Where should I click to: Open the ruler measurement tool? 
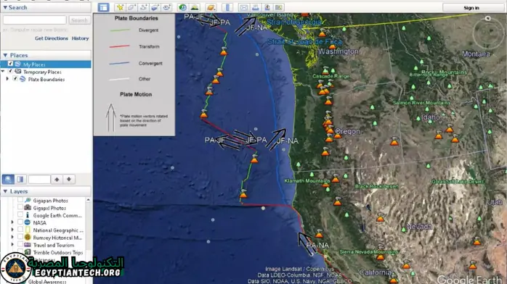point(227,7)
